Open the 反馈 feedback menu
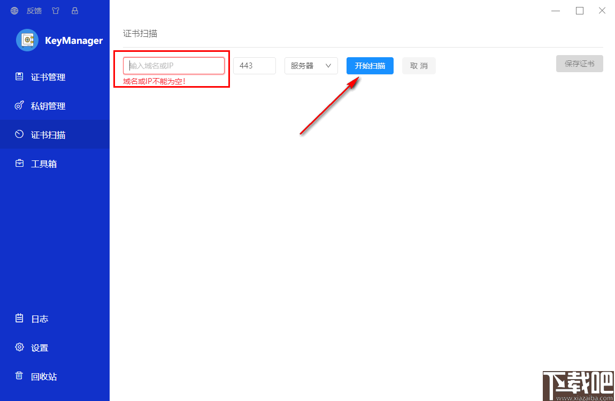Viewport: 615px width, 401px height. coord(34,10)
